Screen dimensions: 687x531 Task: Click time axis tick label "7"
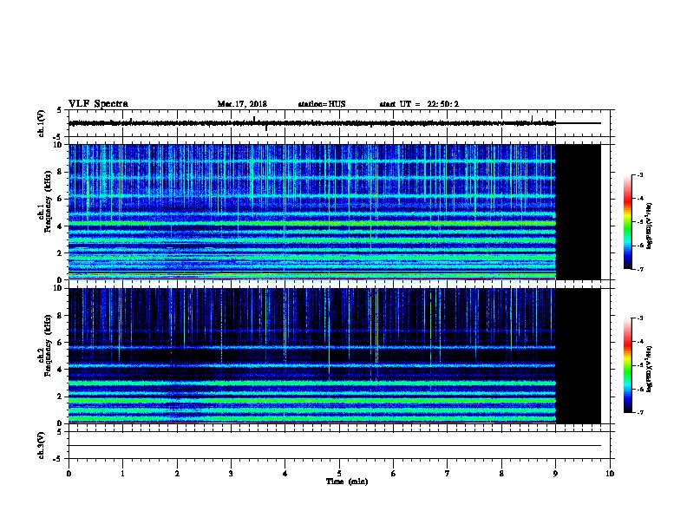[448, 474]
